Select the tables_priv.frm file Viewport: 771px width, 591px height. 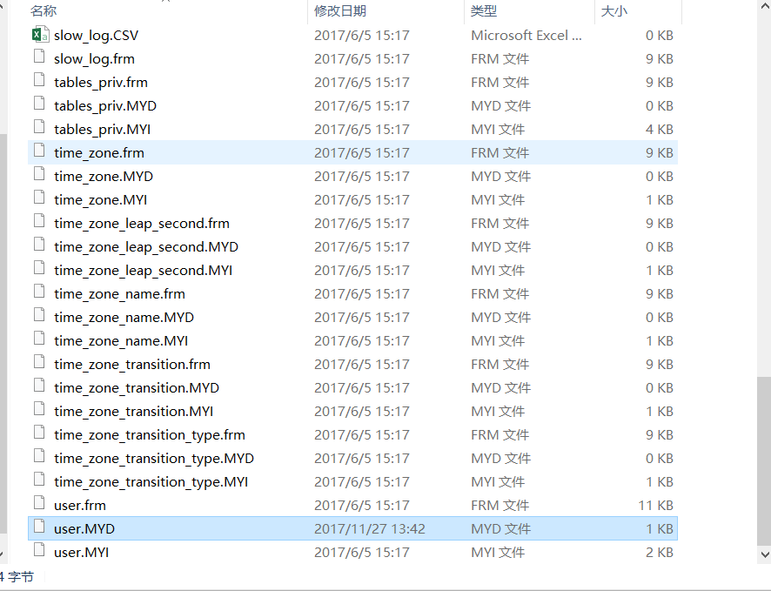tap(100, 82)
